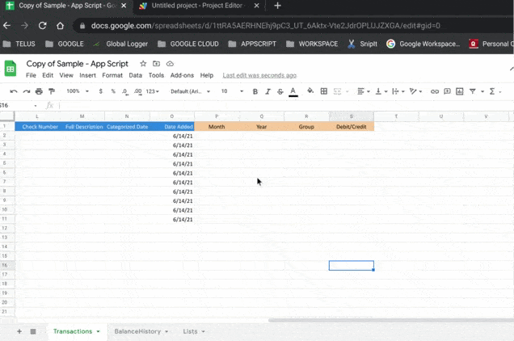Switch to the BalanceHistory sheet tab
The image size is (514, 341).
coord(137,331)
